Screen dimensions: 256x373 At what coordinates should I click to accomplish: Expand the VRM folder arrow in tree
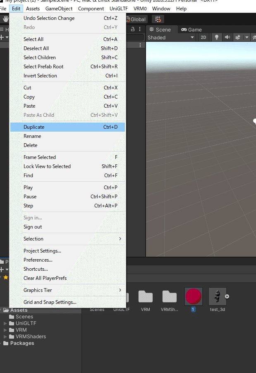pos(5,330)
